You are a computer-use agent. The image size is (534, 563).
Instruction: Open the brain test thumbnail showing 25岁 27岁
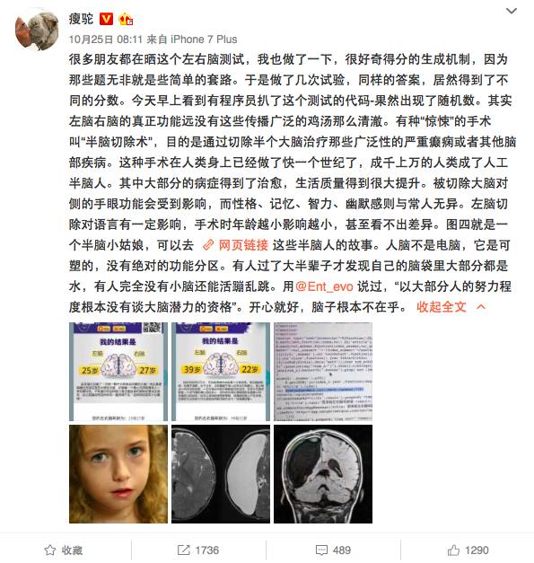coord(118,371)
